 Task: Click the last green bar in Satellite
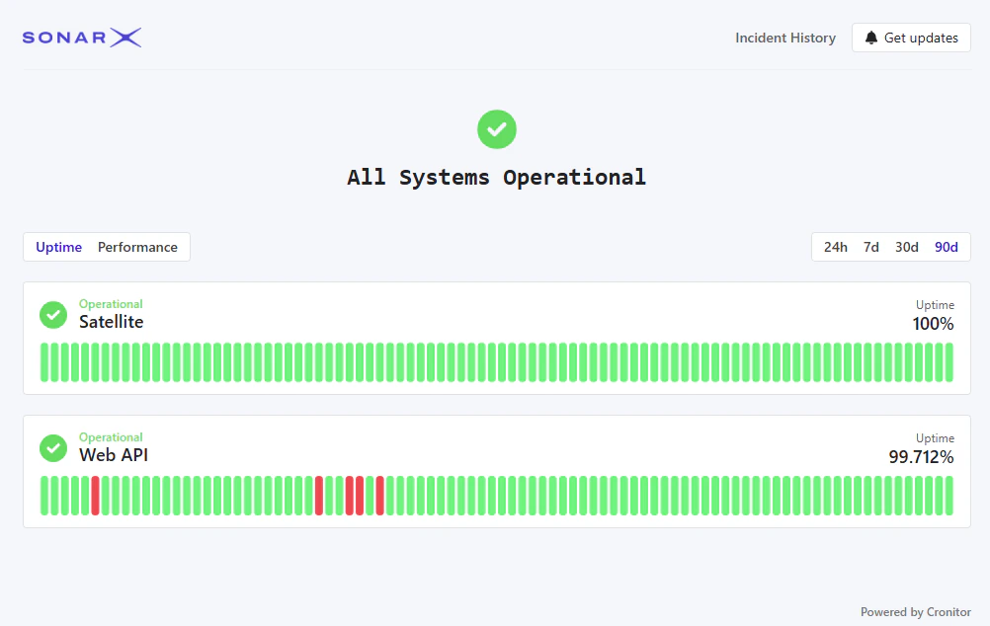click(949, 362)
